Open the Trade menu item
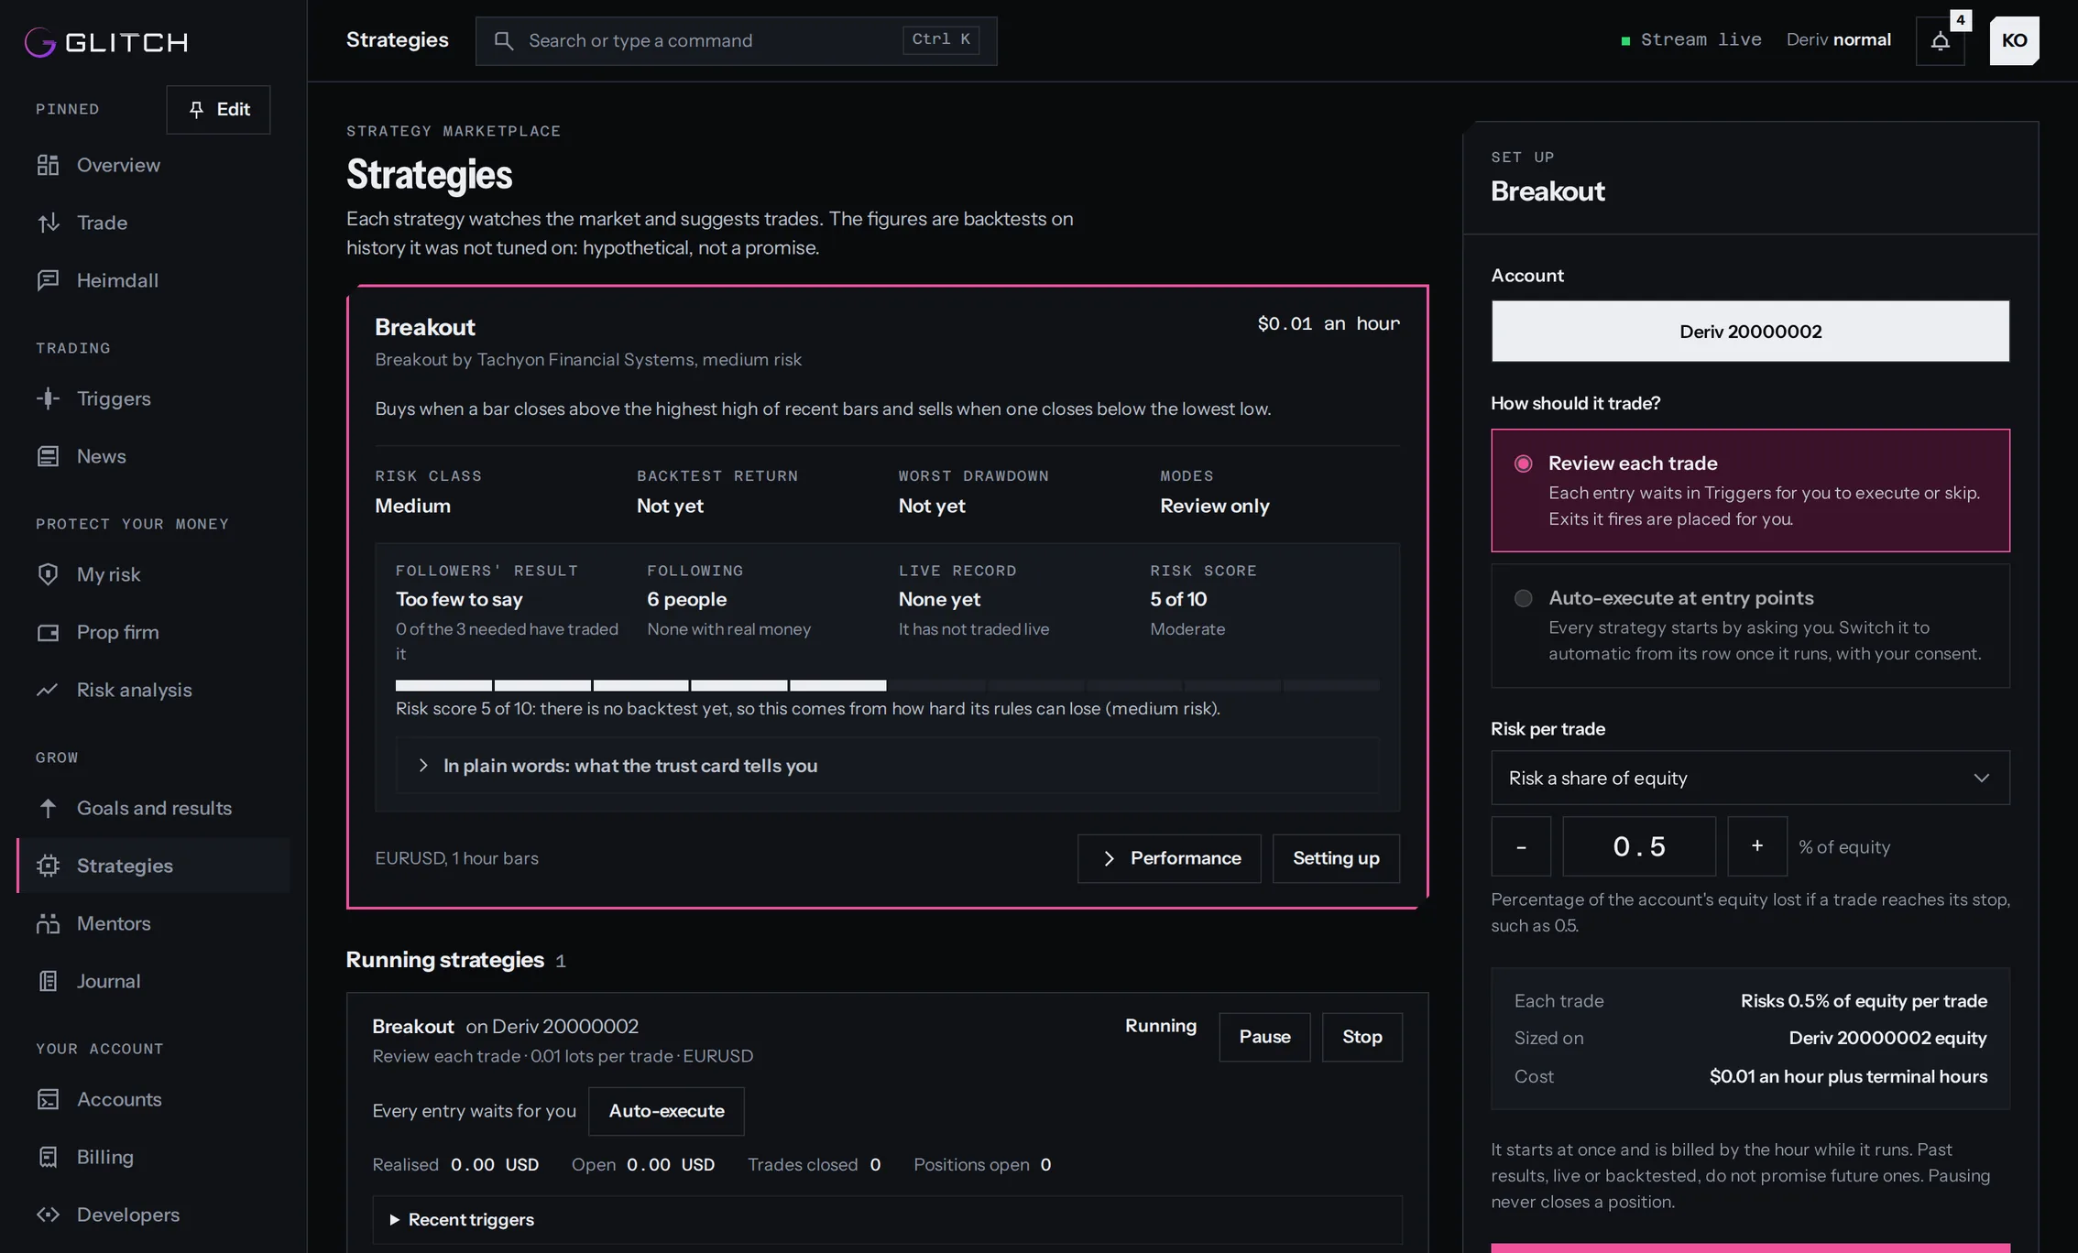The height and width of the screenshot is (1253, 2078). (x=153, y=223)
